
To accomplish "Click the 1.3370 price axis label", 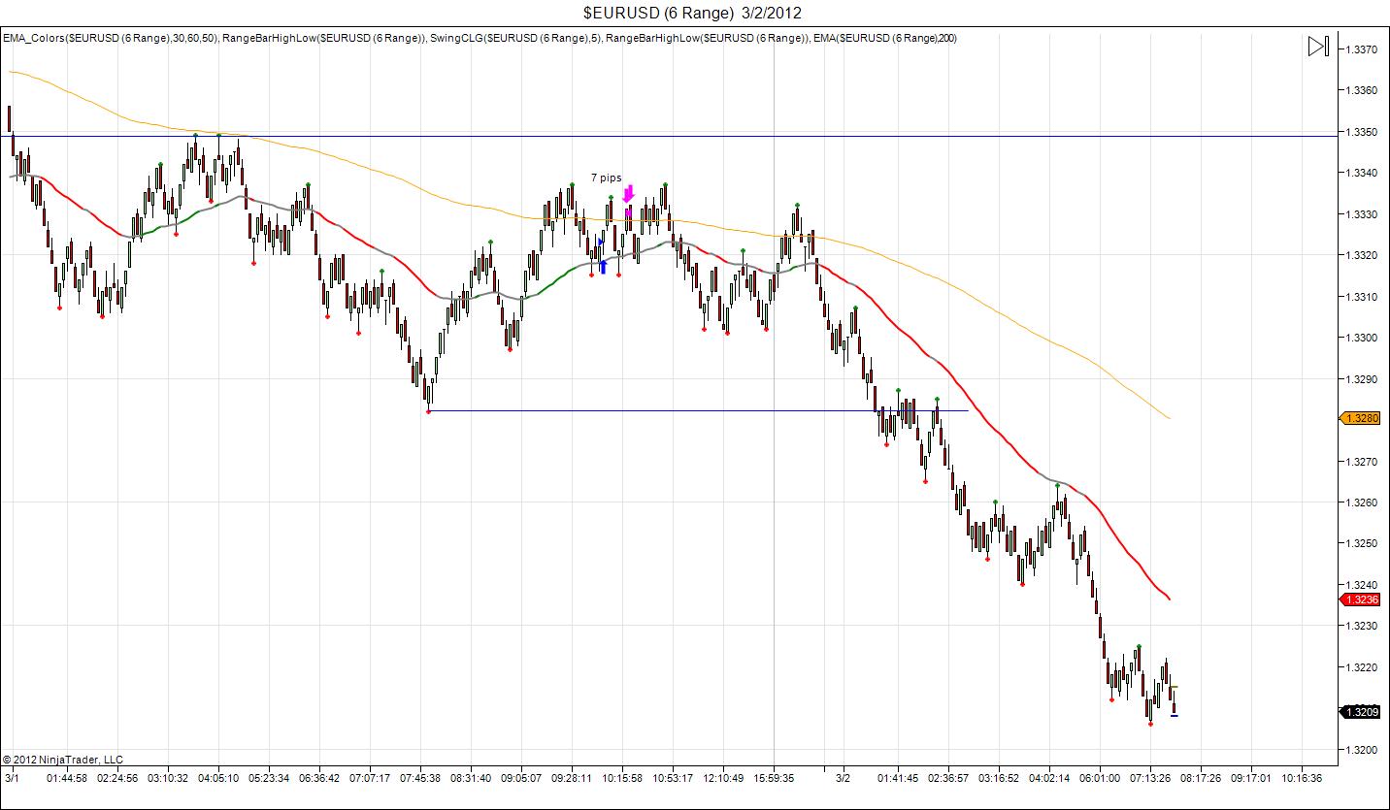I will coord(1360,49).
